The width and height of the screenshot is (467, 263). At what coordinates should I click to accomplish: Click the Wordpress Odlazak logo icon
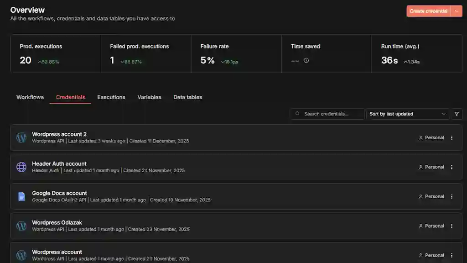pos(21,226)
